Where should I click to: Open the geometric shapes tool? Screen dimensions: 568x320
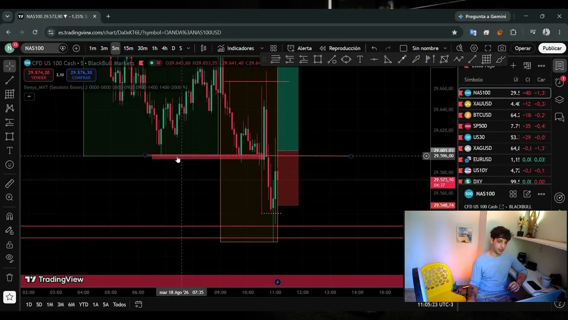(9, 136)
